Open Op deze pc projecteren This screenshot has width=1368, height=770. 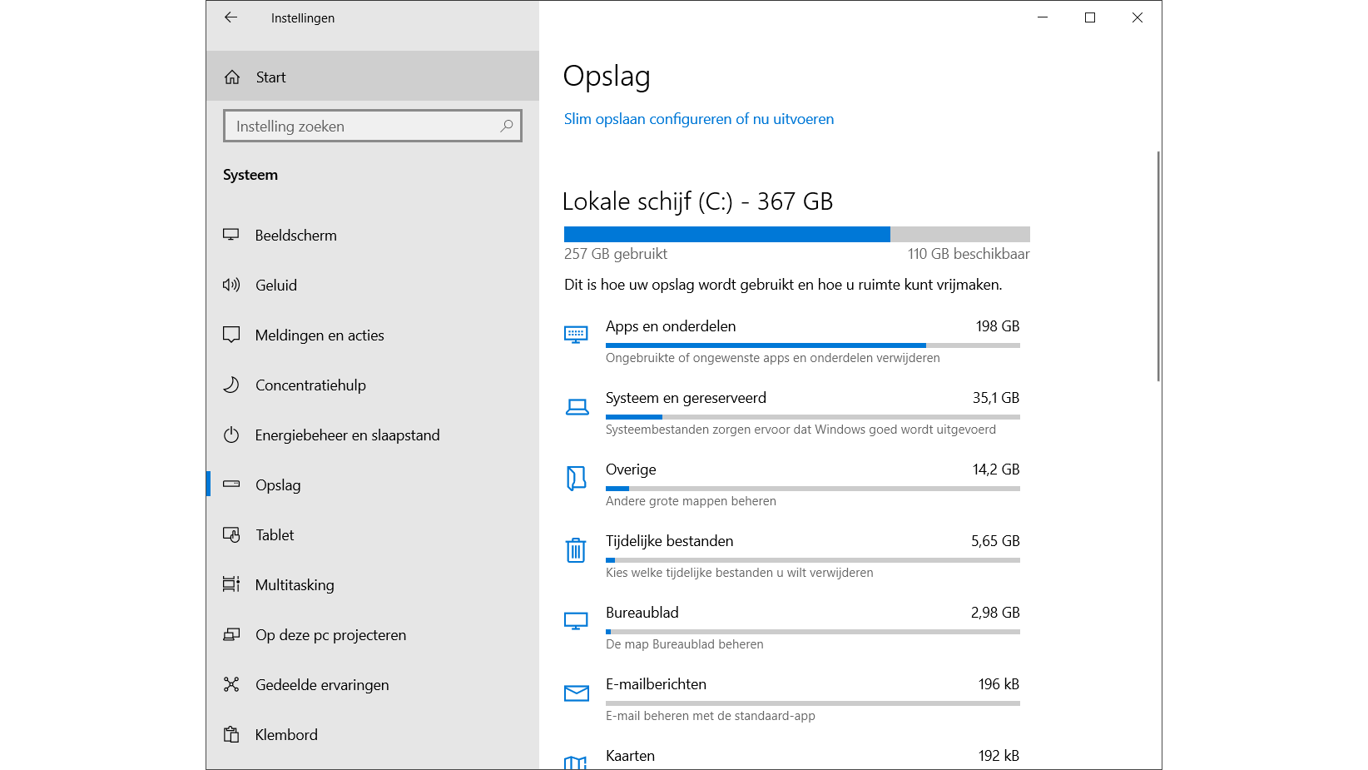click(x=330, y=635)
